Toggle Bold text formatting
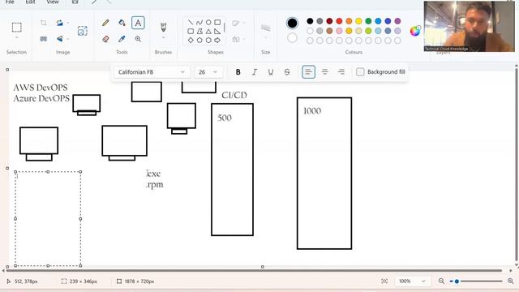The height and width of the screenshot is (292, 519). (238, 72)
